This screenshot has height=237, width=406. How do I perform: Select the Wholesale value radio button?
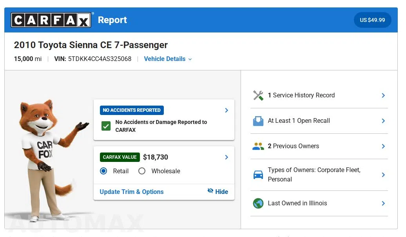(x=142, y=171)
